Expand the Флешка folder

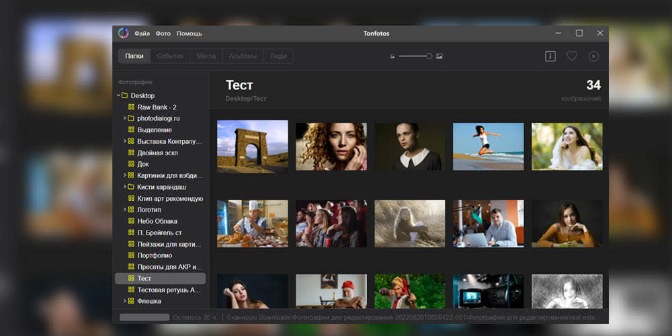point(125,301)
